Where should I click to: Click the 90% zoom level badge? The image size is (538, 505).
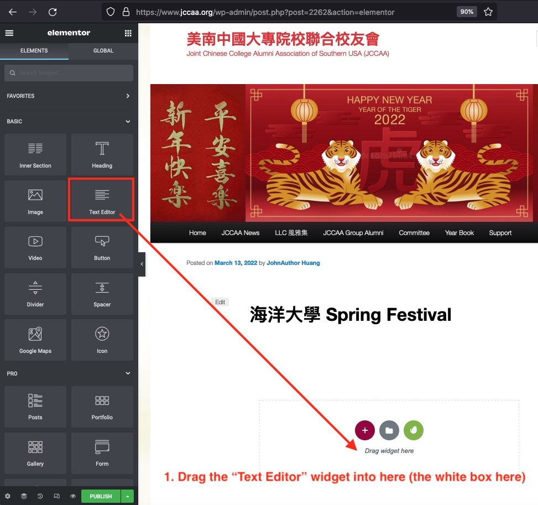[x=467, y=12]
